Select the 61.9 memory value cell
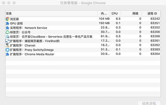This screenshot has width=166, height=105. (105, 36)
